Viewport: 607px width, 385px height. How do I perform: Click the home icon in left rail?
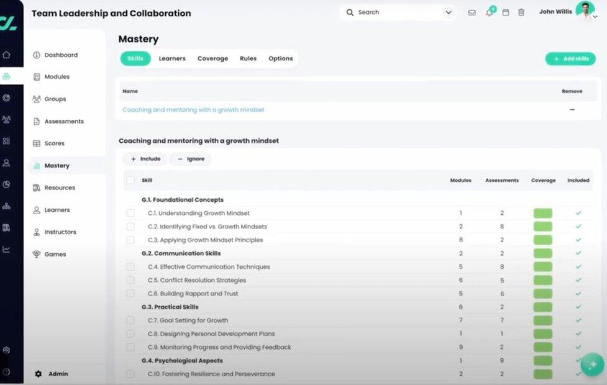[x=6, y=55]
